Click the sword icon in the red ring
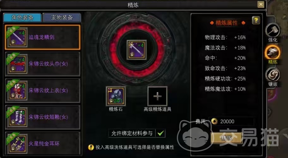288x158 pixels. tap(136, 50)
